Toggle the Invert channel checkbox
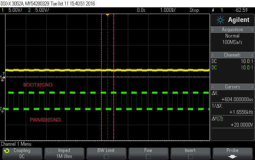This screenshot has width=255, height=160. [x=190, y=157]
